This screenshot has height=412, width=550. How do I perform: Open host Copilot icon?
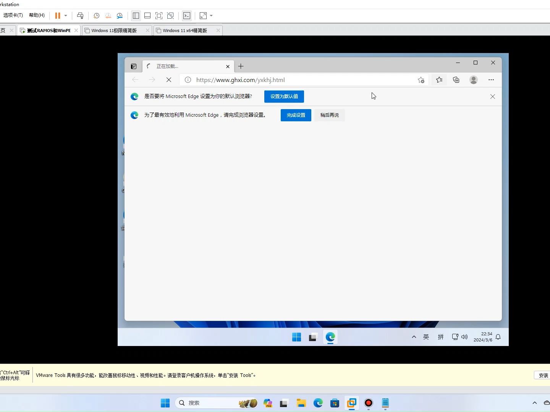tap(268, 403)
